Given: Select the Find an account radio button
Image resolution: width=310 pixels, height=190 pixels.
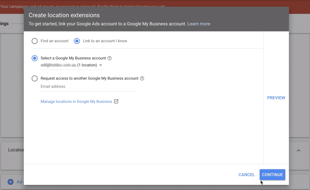Looking at the screenshot, I should coord(35,41).
